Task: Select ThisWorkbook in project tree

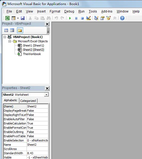Action: (32, 54)
